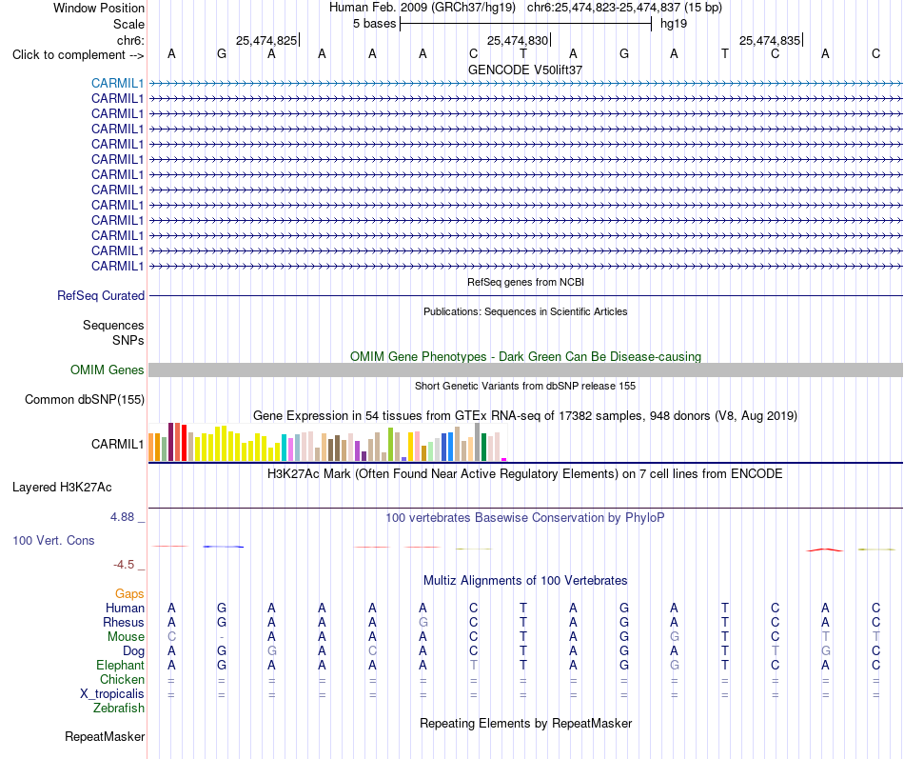Click the 25,474,830 ruler position marker
This screenshot has width=904, height=759.
pyautogui.click(x=518, y=40)
